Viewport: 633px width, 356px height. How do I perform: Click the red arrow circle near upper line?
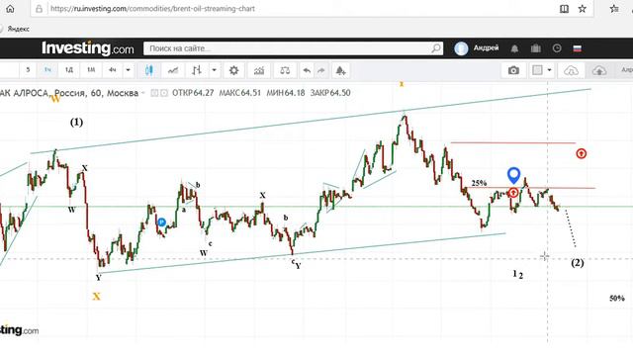[581, 153]
